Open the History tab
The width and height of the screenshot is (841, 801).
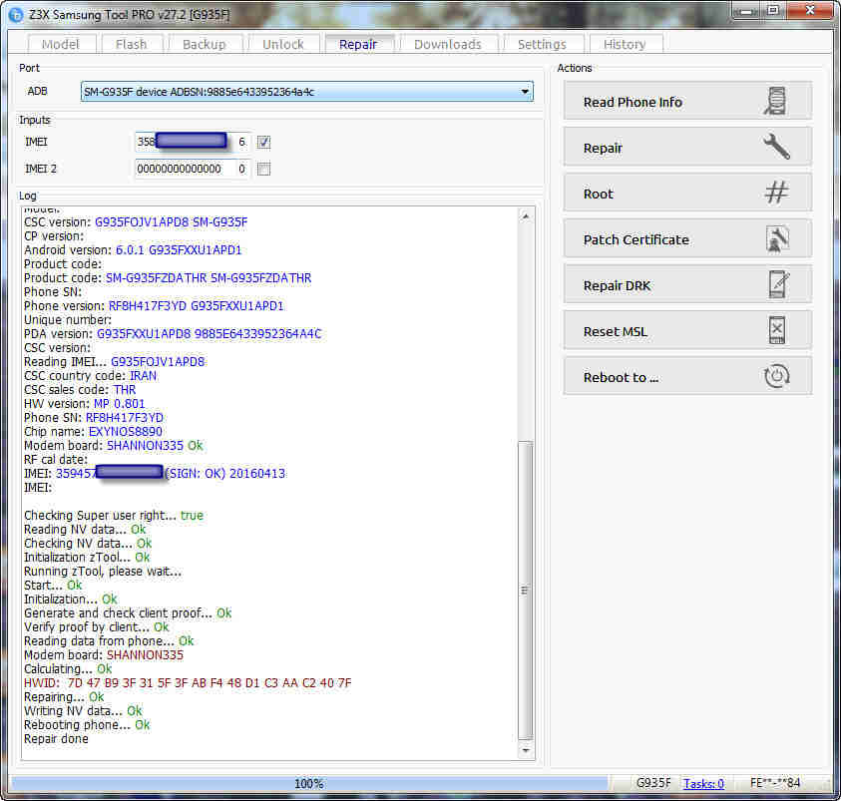click(x=625, y=44)
